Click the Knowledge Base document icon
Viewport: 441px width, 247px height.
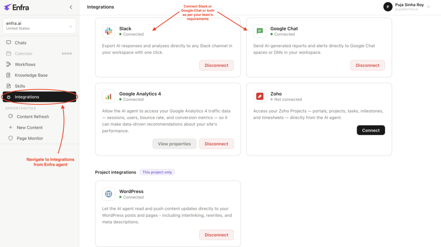pyautogui.click(x=9, y=75)
